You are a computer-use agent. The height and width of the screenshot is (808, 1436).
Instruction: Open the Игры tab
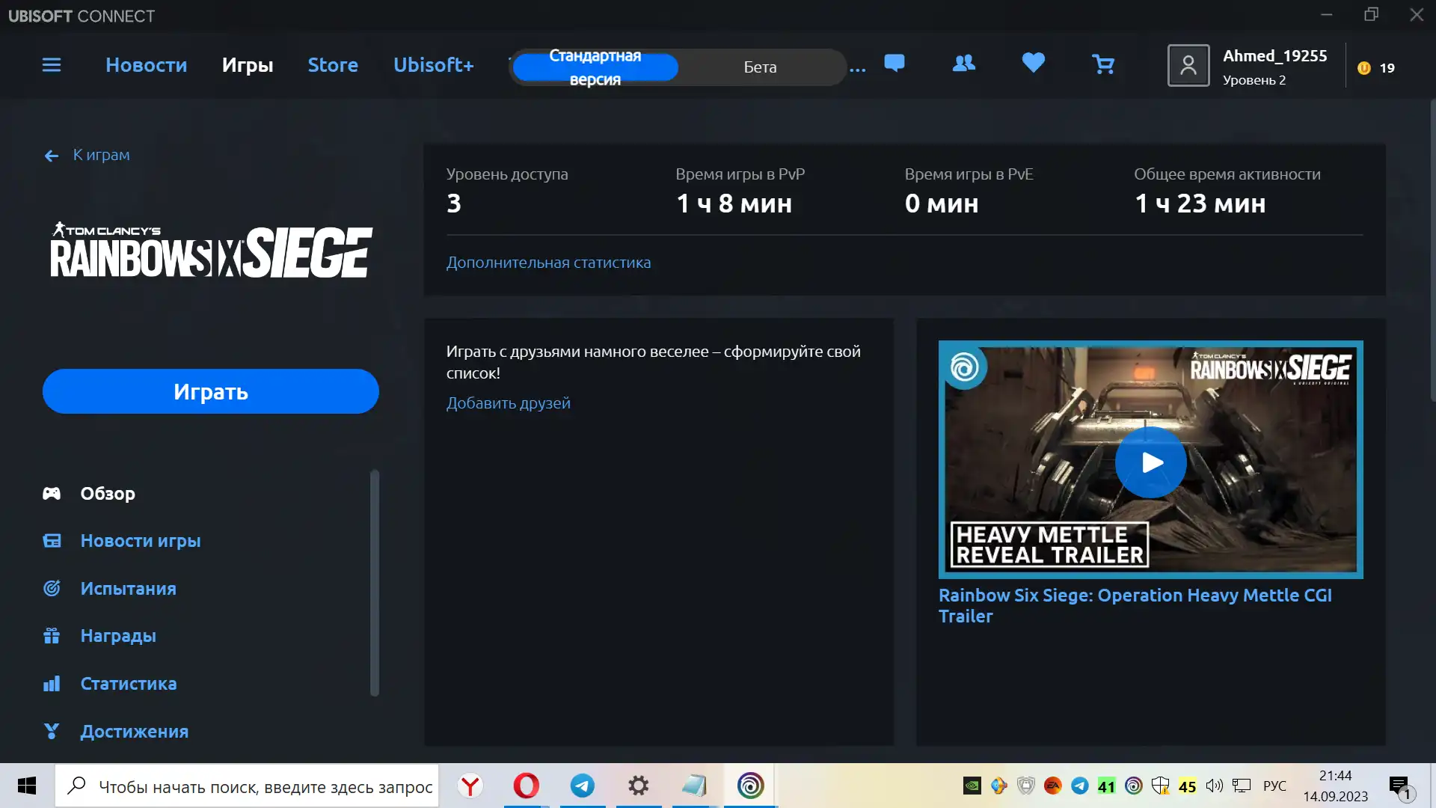pos(248,65)
